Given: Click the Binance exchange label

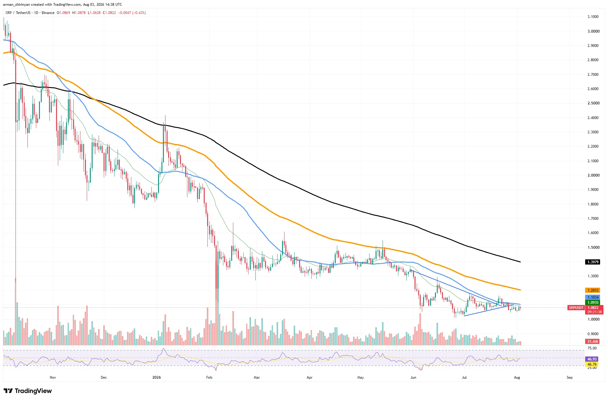Looking at the screenshot, I should click(48, 13).
